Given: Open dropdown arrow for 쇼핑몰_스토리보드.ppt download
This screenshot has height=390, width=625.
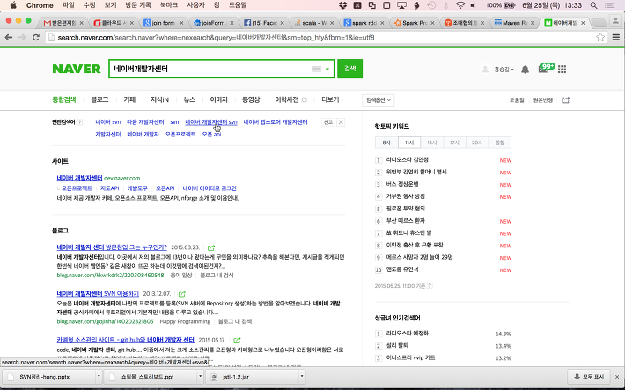Looking at the screenshot, I should [201, 377].
